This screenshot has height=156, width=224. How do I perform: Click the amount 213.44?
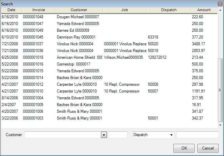(x=197, y=57)
